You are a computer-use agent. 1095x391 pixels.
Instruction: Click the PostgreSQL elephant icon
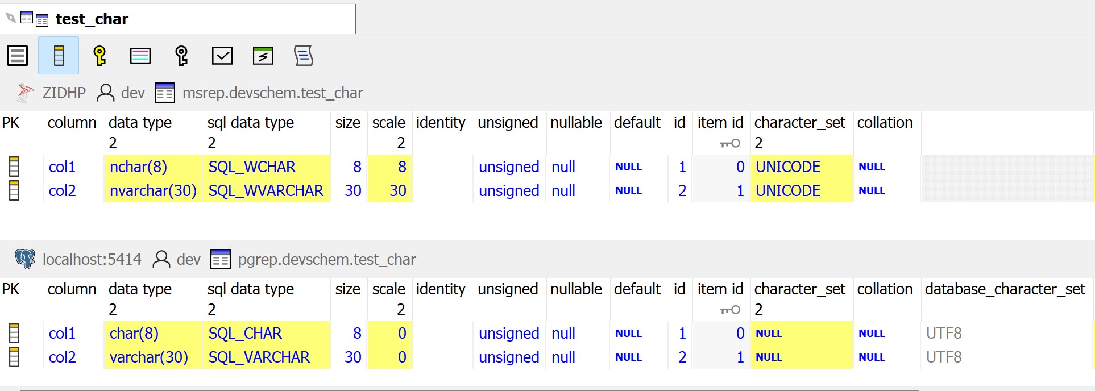(x=25, y=259)
